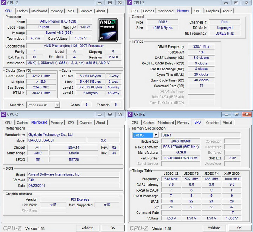The width and height of the screenshot is (253, 232).
Task: Click the SB850 southbridge value
Action: tap(74, 153)
